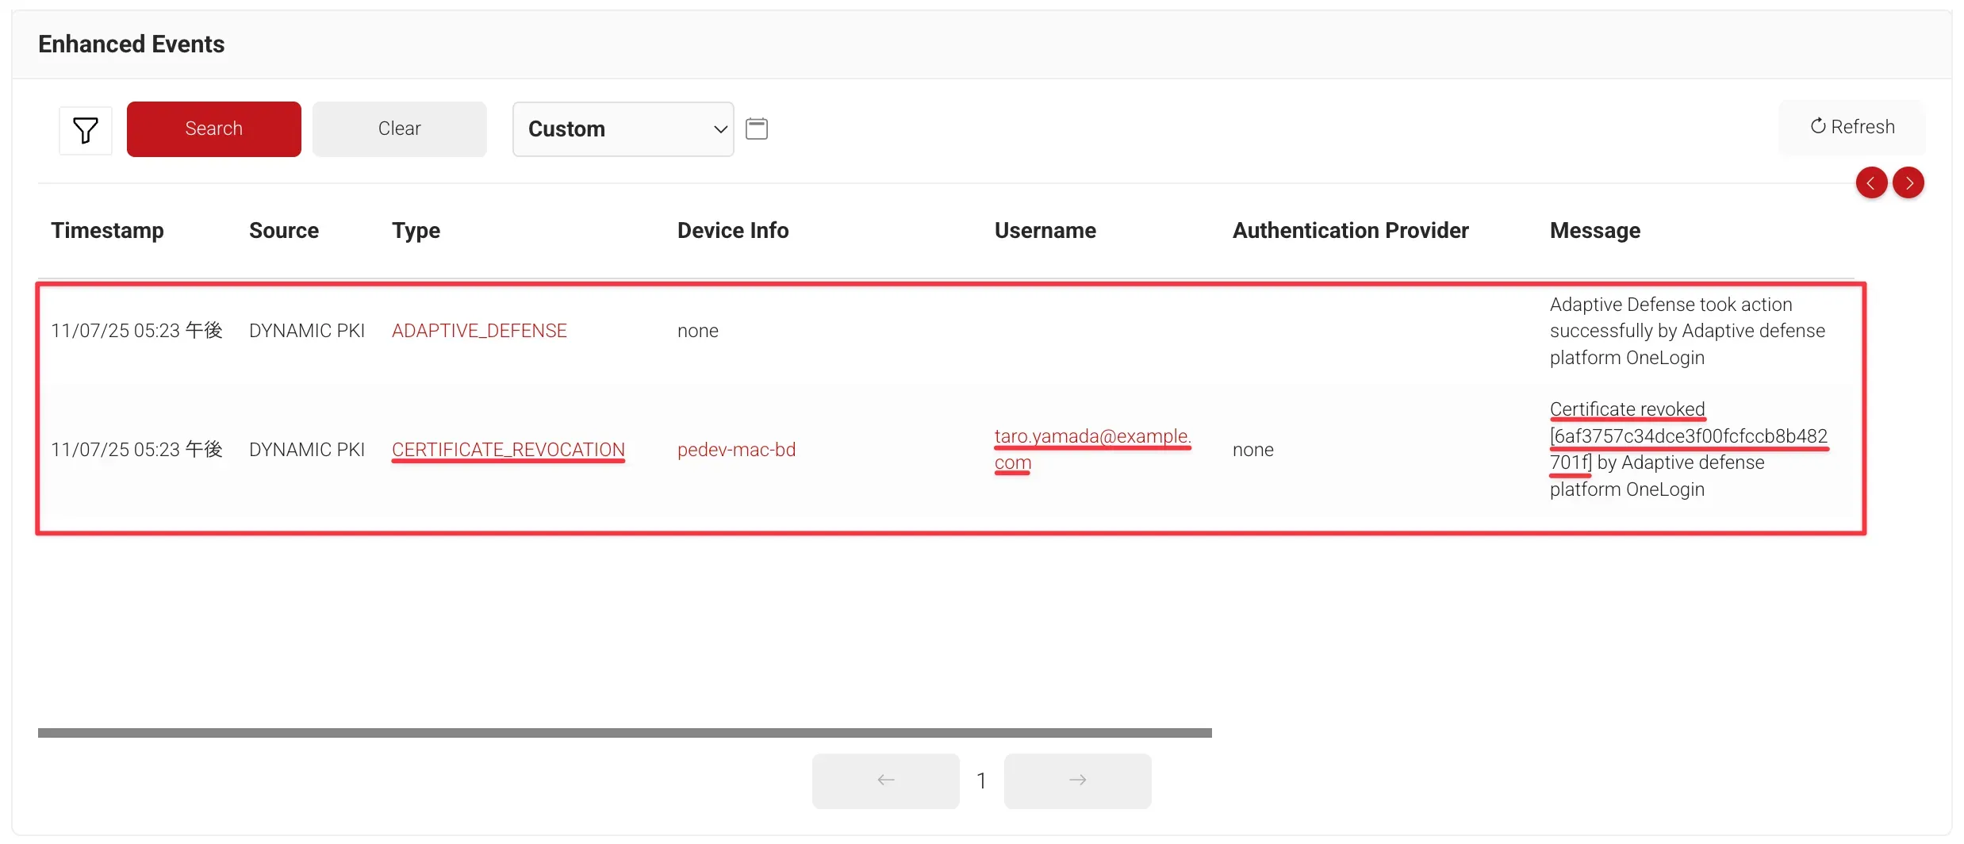Open the filter funnel icon

tap(86, 130)
